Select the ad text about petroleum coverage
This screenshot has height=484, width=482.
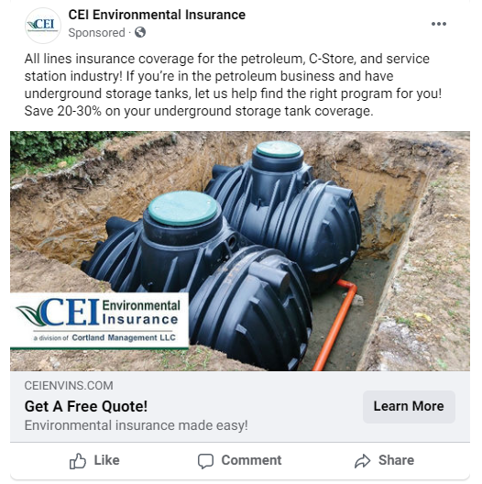tap(233, 84)
